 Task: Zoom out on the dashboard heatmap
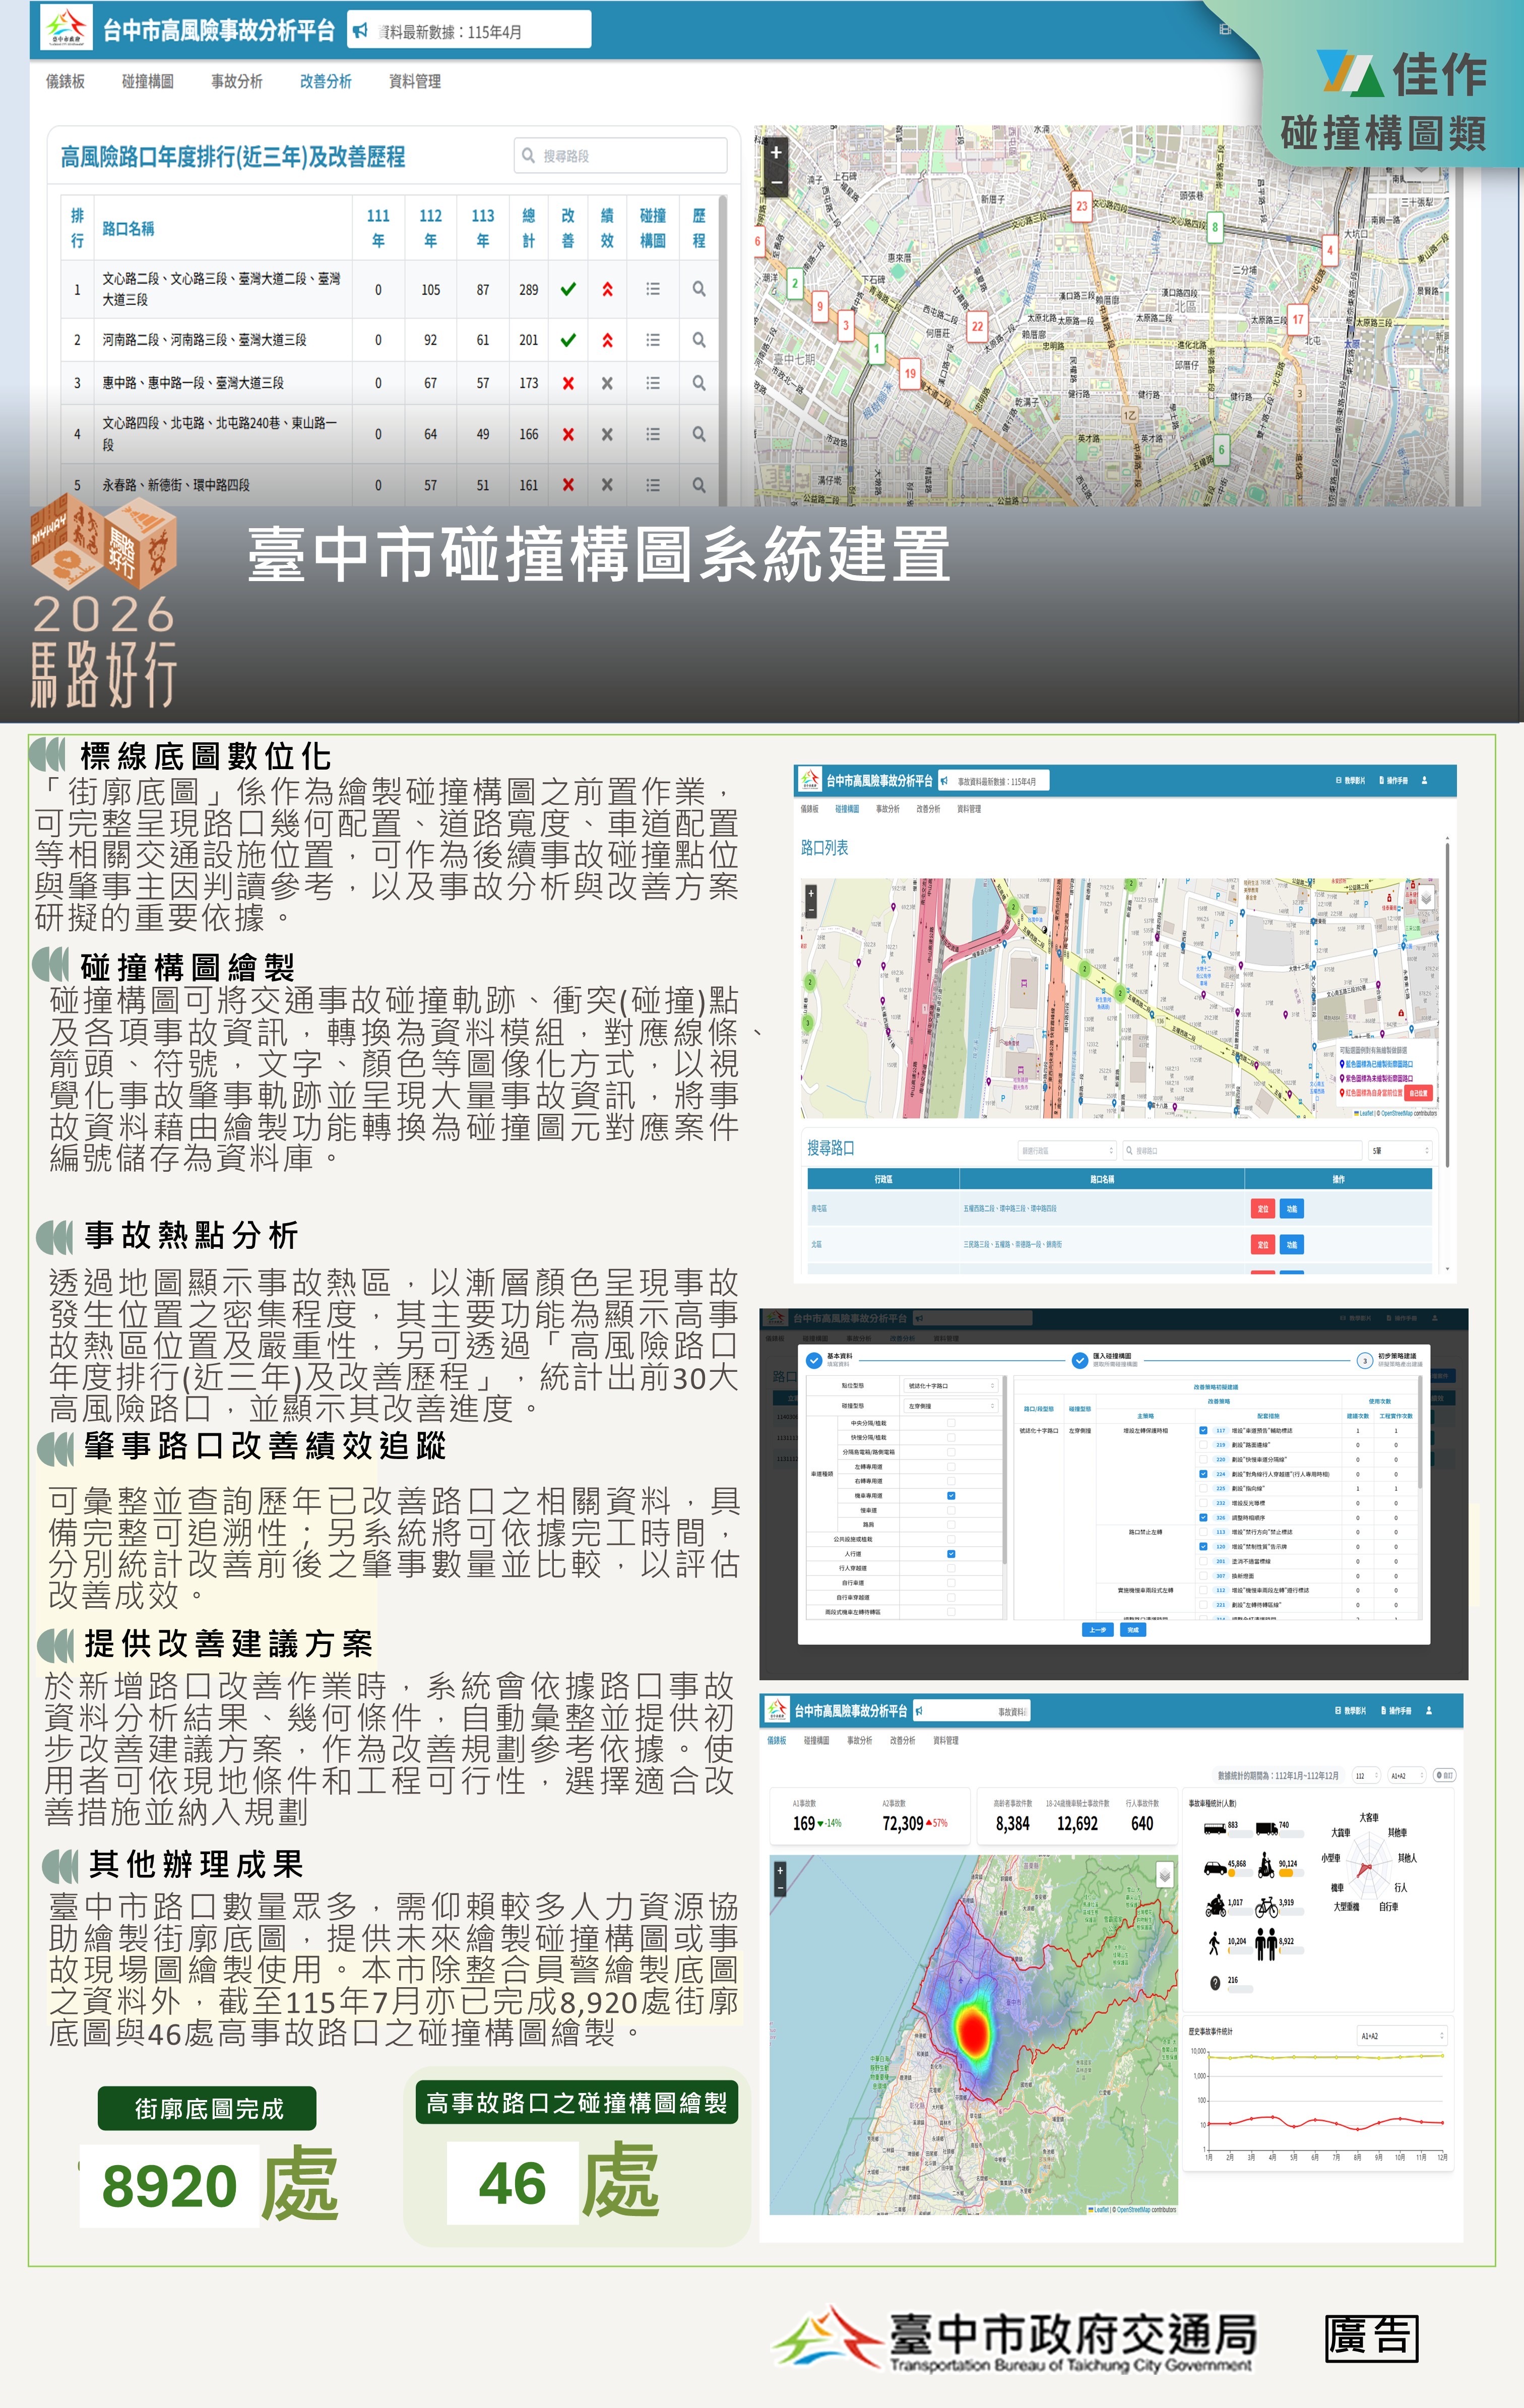(x=780, y=1887)
